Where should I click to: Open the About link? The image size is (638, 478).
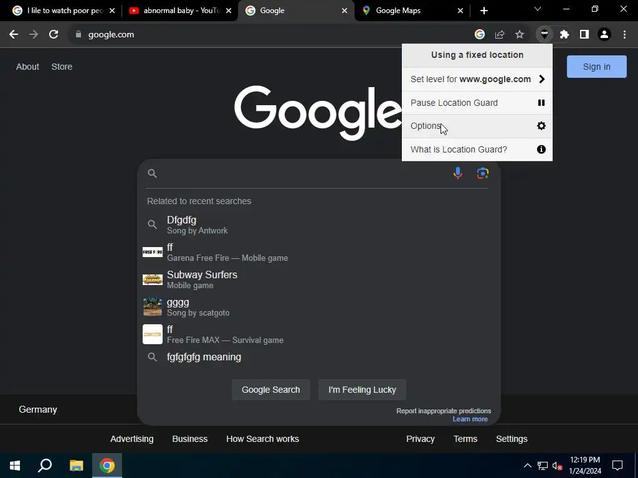tap(27, 67)
